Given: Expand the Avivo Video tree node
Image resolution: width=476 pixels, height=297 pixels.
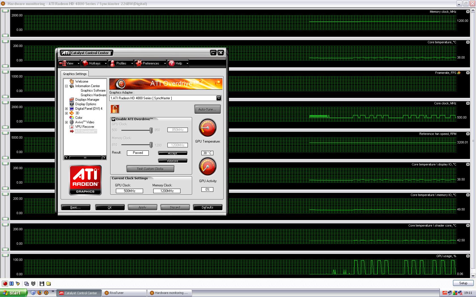Looking at the screenshot, I should [x=67, y=122].
